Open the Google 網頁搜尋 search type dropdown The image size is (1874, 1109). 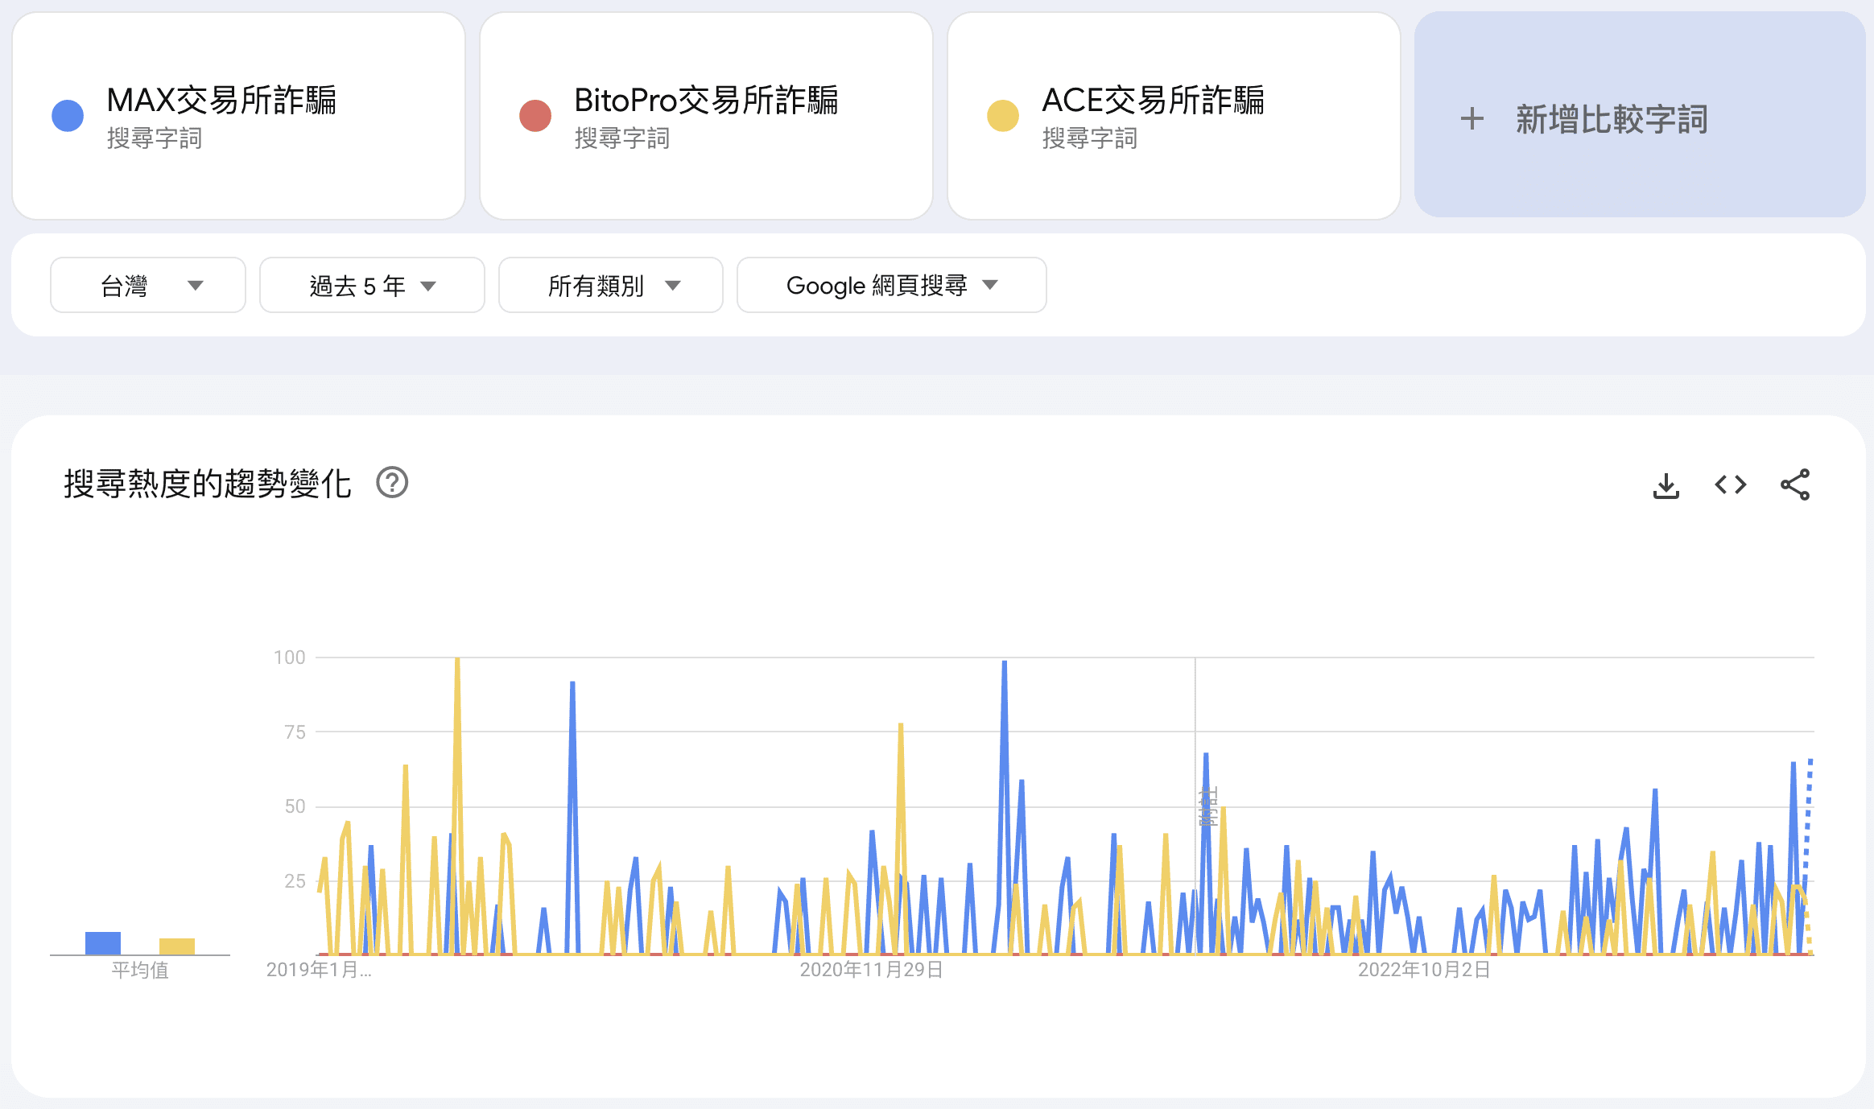pyautogui.click(x=892, y=285)
